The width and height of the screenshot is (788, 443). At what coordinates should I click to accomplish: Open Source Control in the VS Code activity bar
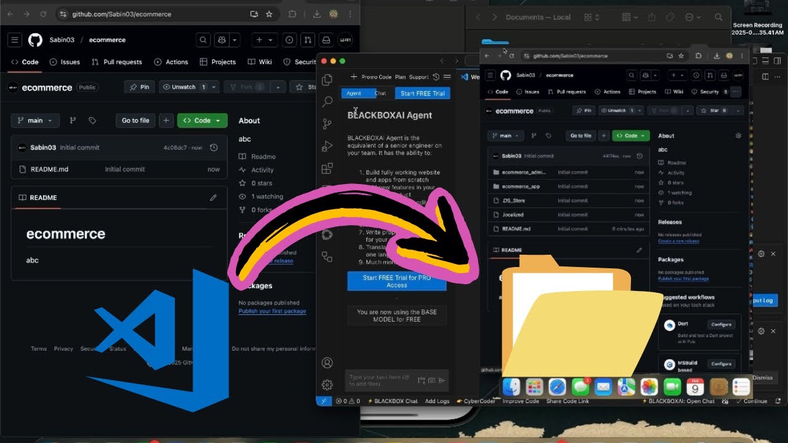pyautogui.click(x=328, y=124)
